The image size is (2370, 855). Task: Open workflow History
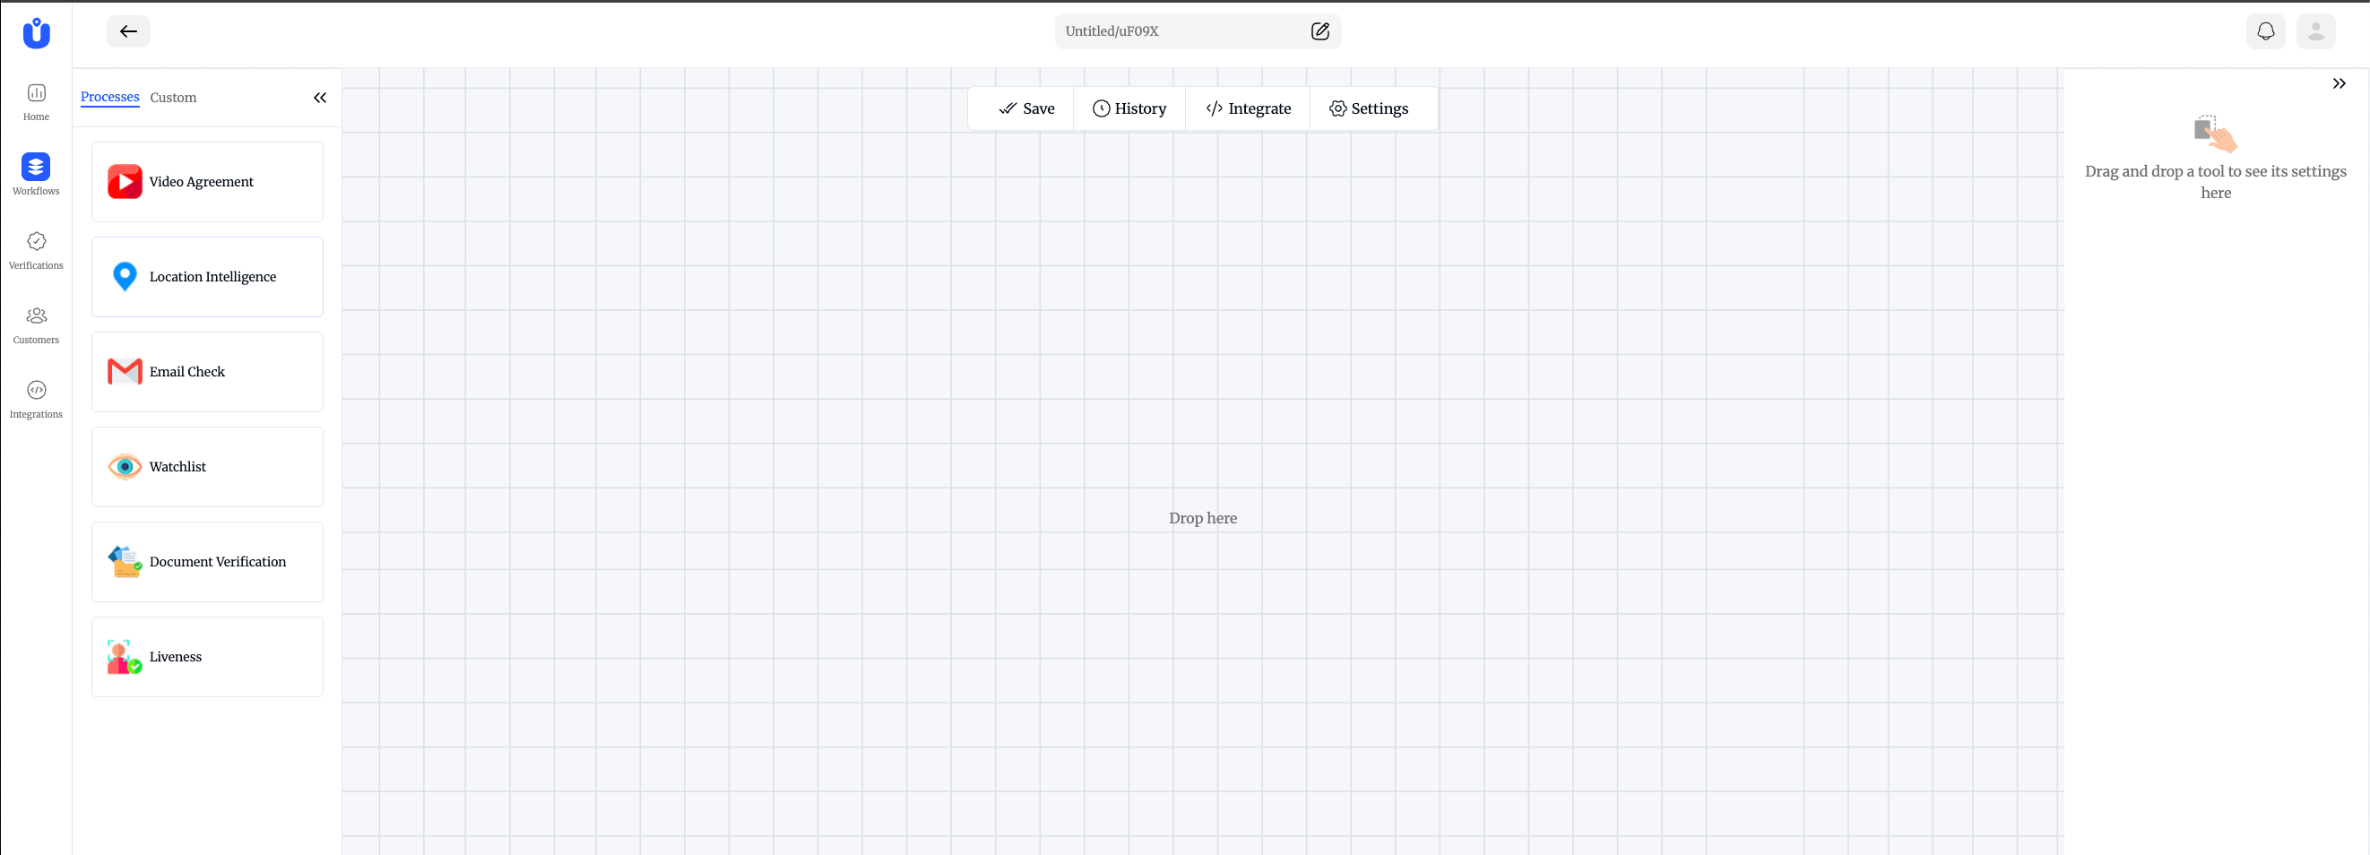click(x=1129, y=108)
